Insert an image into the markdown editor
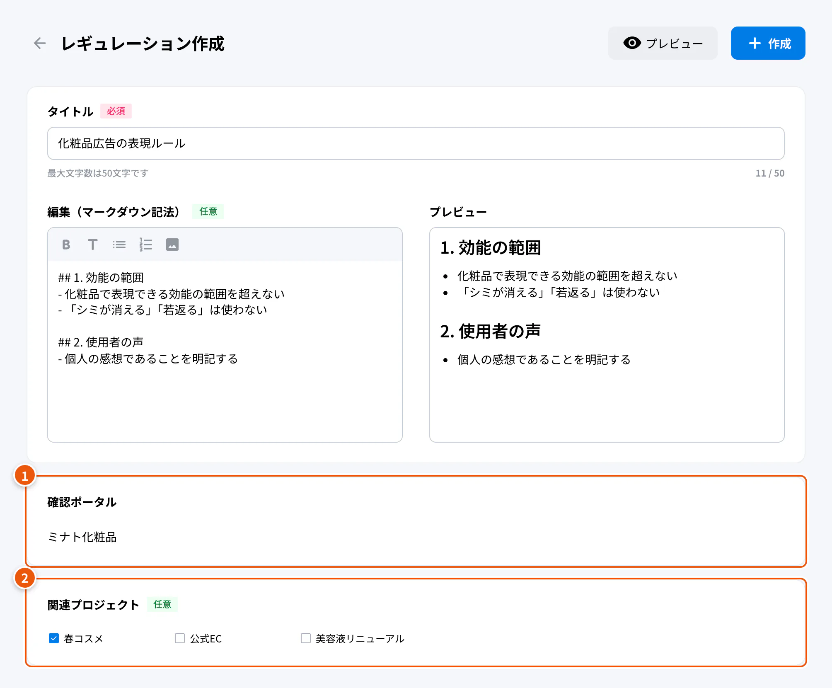The height and width of the screenshot is (688, 832). coord(172,245)
